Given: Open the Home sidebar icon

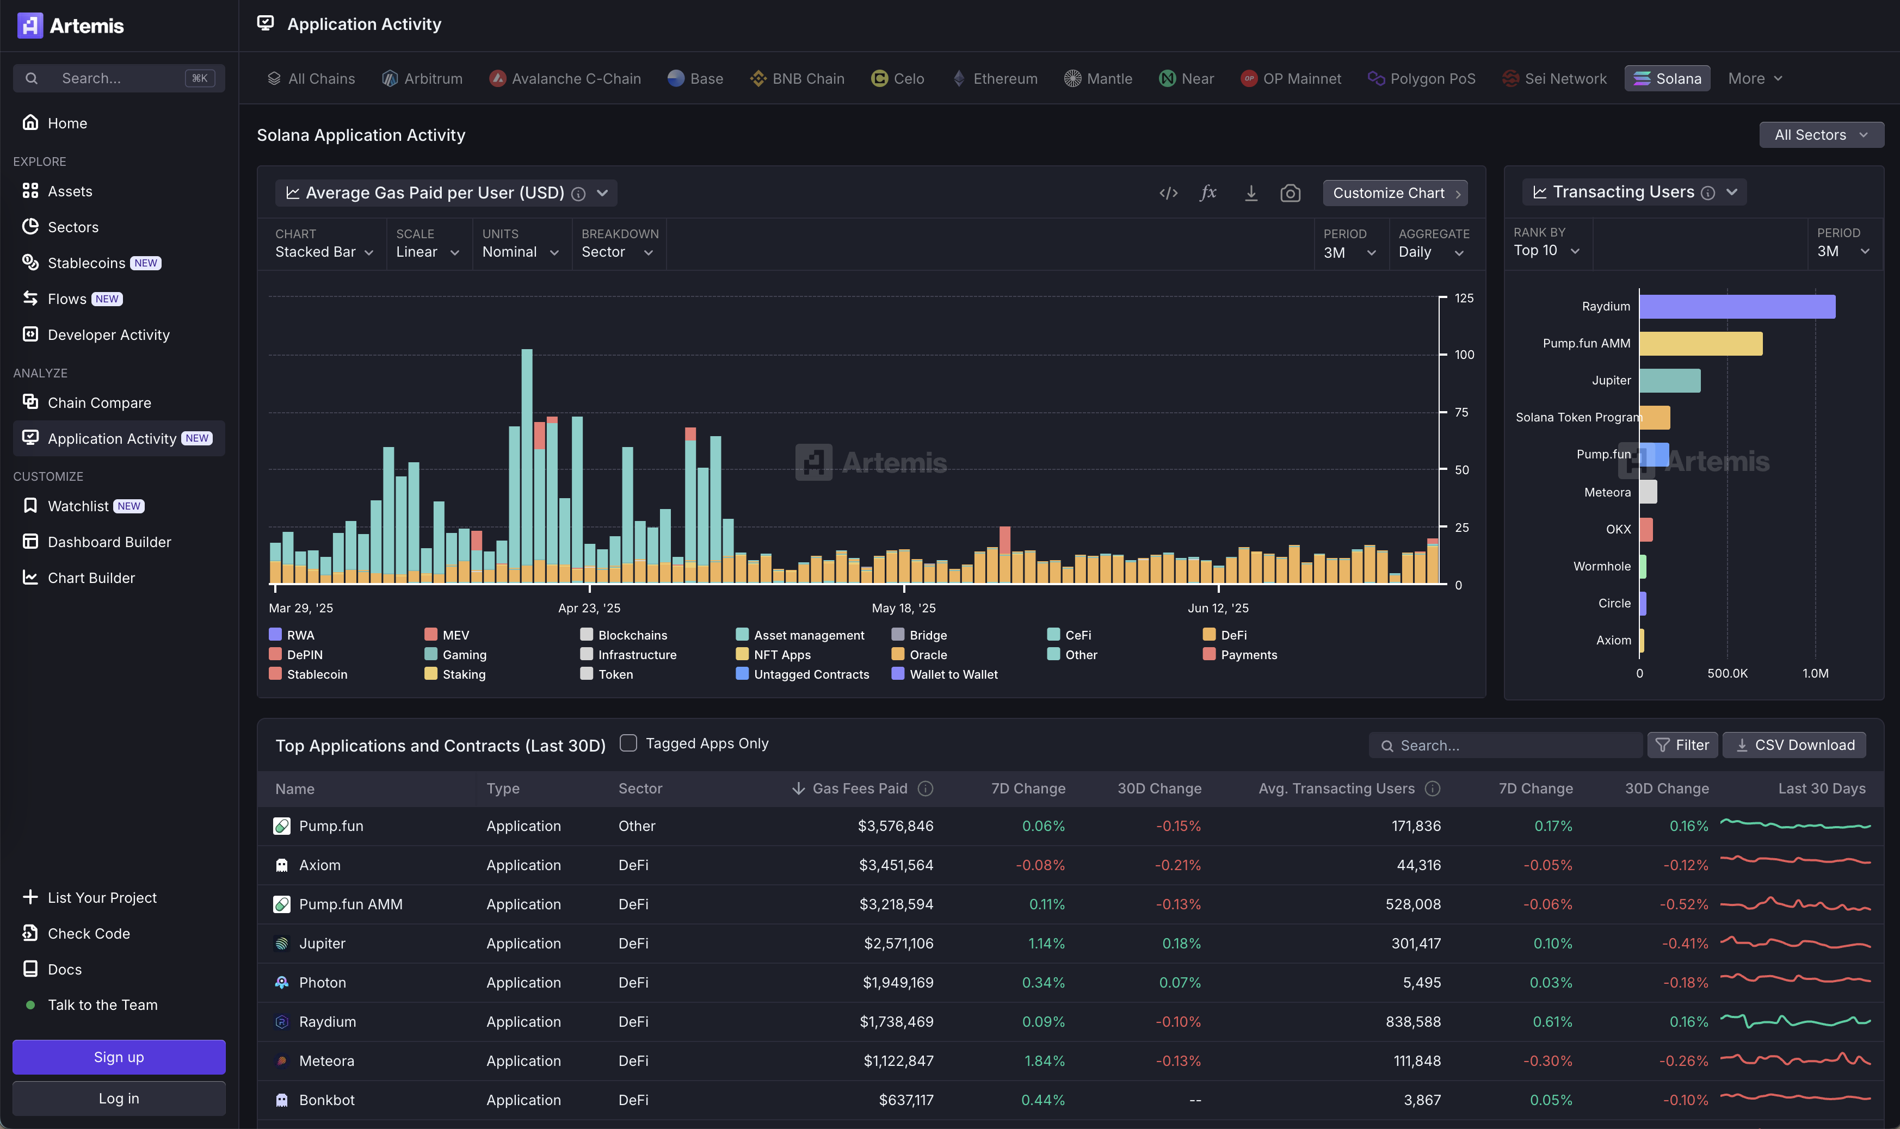Looking at the screenshot, I should point(30,122).
